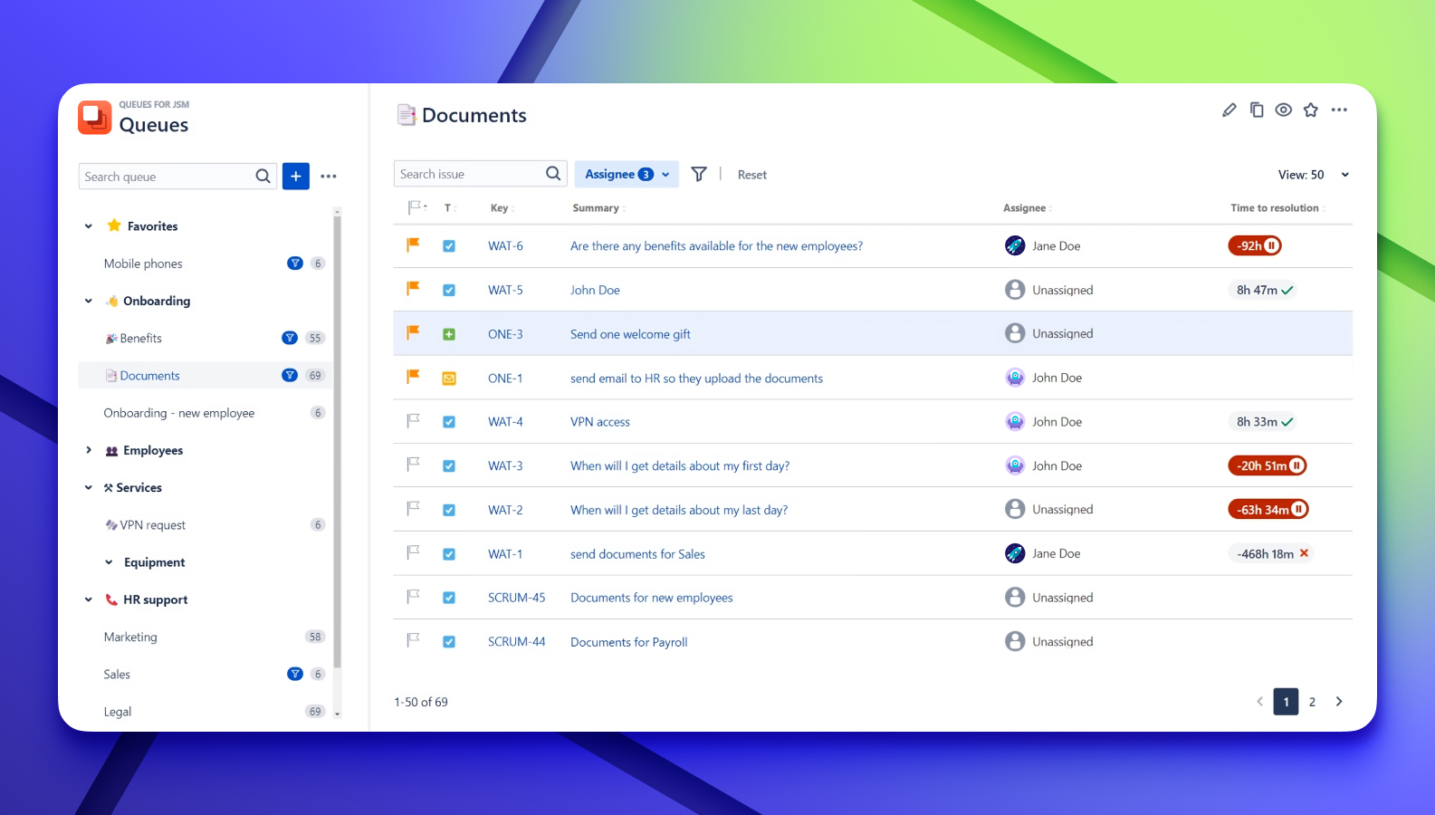
Task: Click the Reset filters link
Action: 751,175
